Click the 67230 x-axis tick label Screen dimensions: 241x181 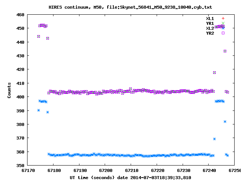(x=184, y=170)
